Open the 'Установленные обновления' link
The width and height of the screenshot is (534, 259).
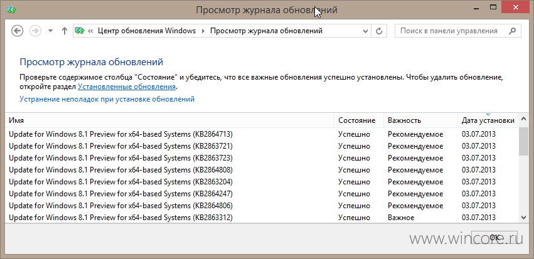click(x=127, y=87)
